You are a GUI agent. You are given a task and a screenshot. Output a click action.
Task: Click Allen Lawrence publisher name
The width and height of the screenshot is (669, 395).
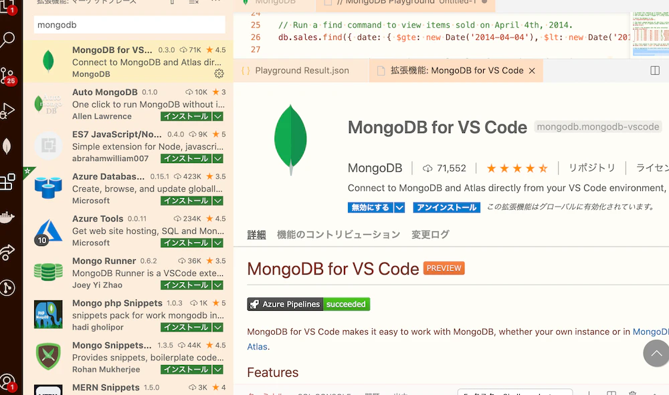[x=102, y=116]
